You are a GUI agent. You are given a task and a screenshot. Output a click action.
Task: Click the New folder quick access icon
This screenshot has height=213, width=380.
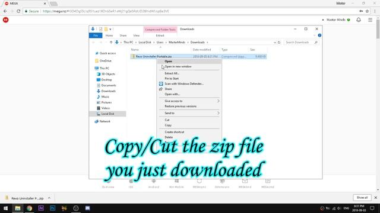pyautogui.click(x=106, y=29)
